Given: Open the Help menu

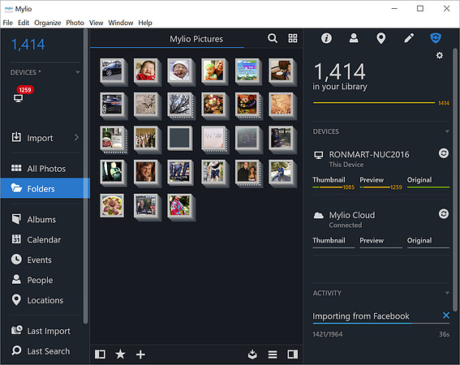Looking at the screenshot, I should (145, 23).
